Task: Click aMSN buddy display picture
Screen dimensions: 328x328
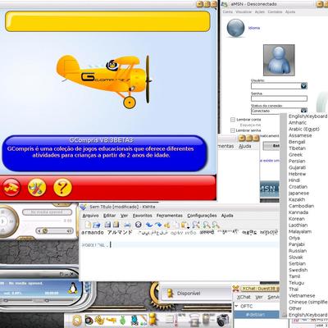Action: (279, 60)
